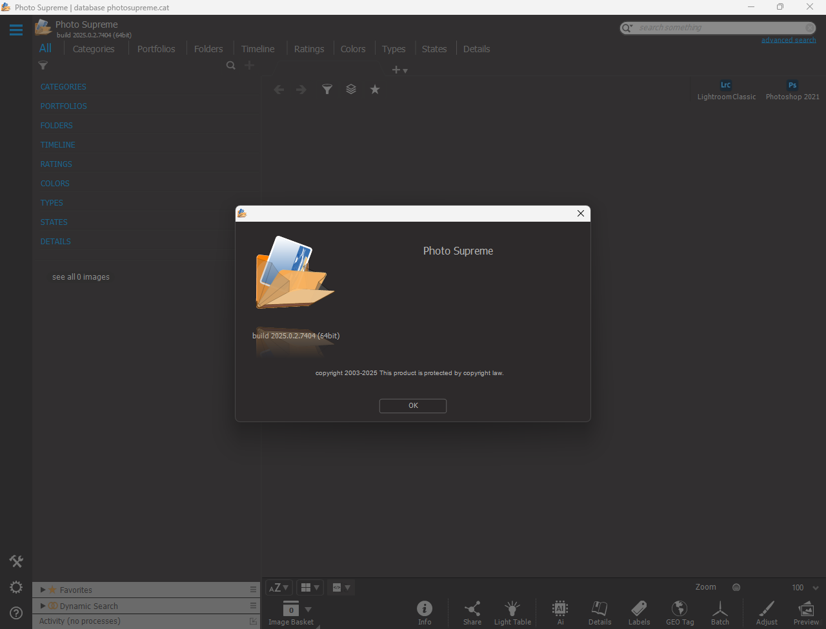
Task: Click the Share tool
Action: 472,613
